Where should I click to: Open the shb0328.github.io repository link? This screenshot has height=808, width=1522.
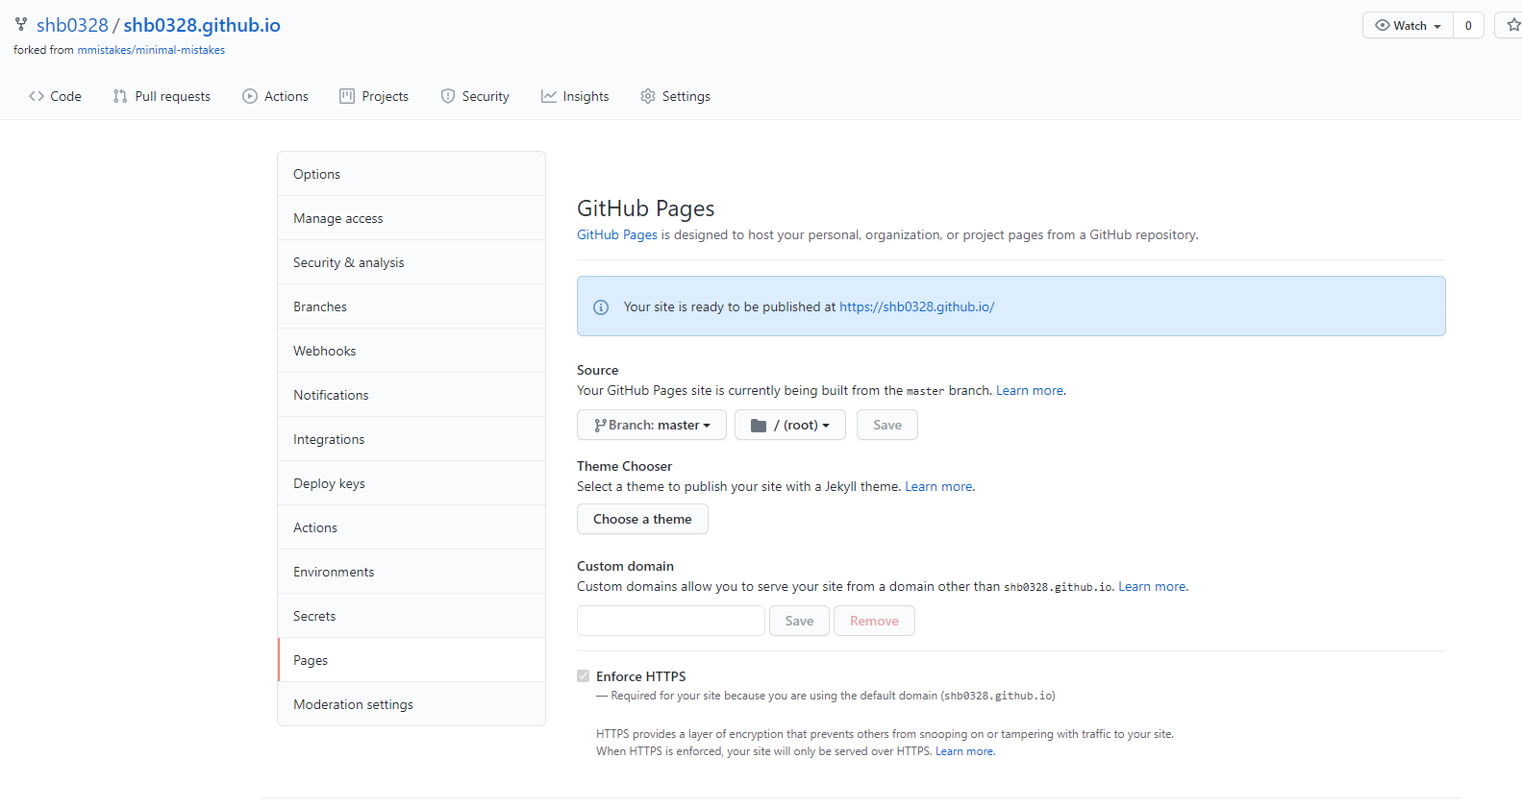point(202,25)
